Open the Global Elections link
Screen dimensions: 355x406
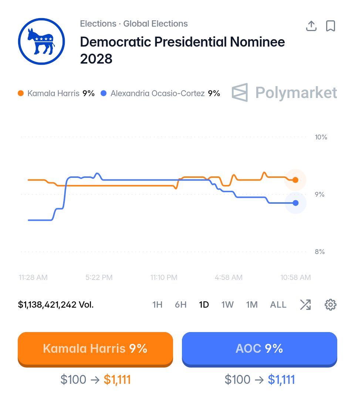click(x=155, y=24)
